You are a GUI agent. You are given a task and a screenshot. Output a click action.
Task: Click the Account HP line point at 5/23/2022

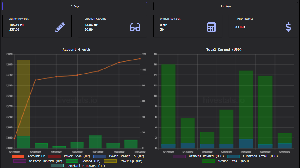[140, 59]
